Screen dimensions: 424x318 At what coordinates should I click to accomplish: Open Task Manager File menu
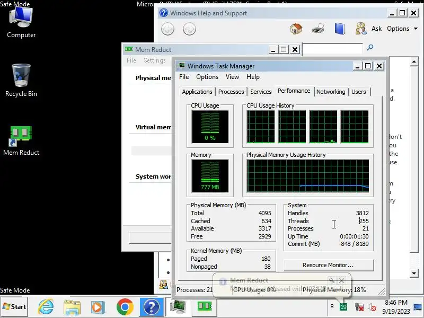pyautogui.click(x=184, y=77)
